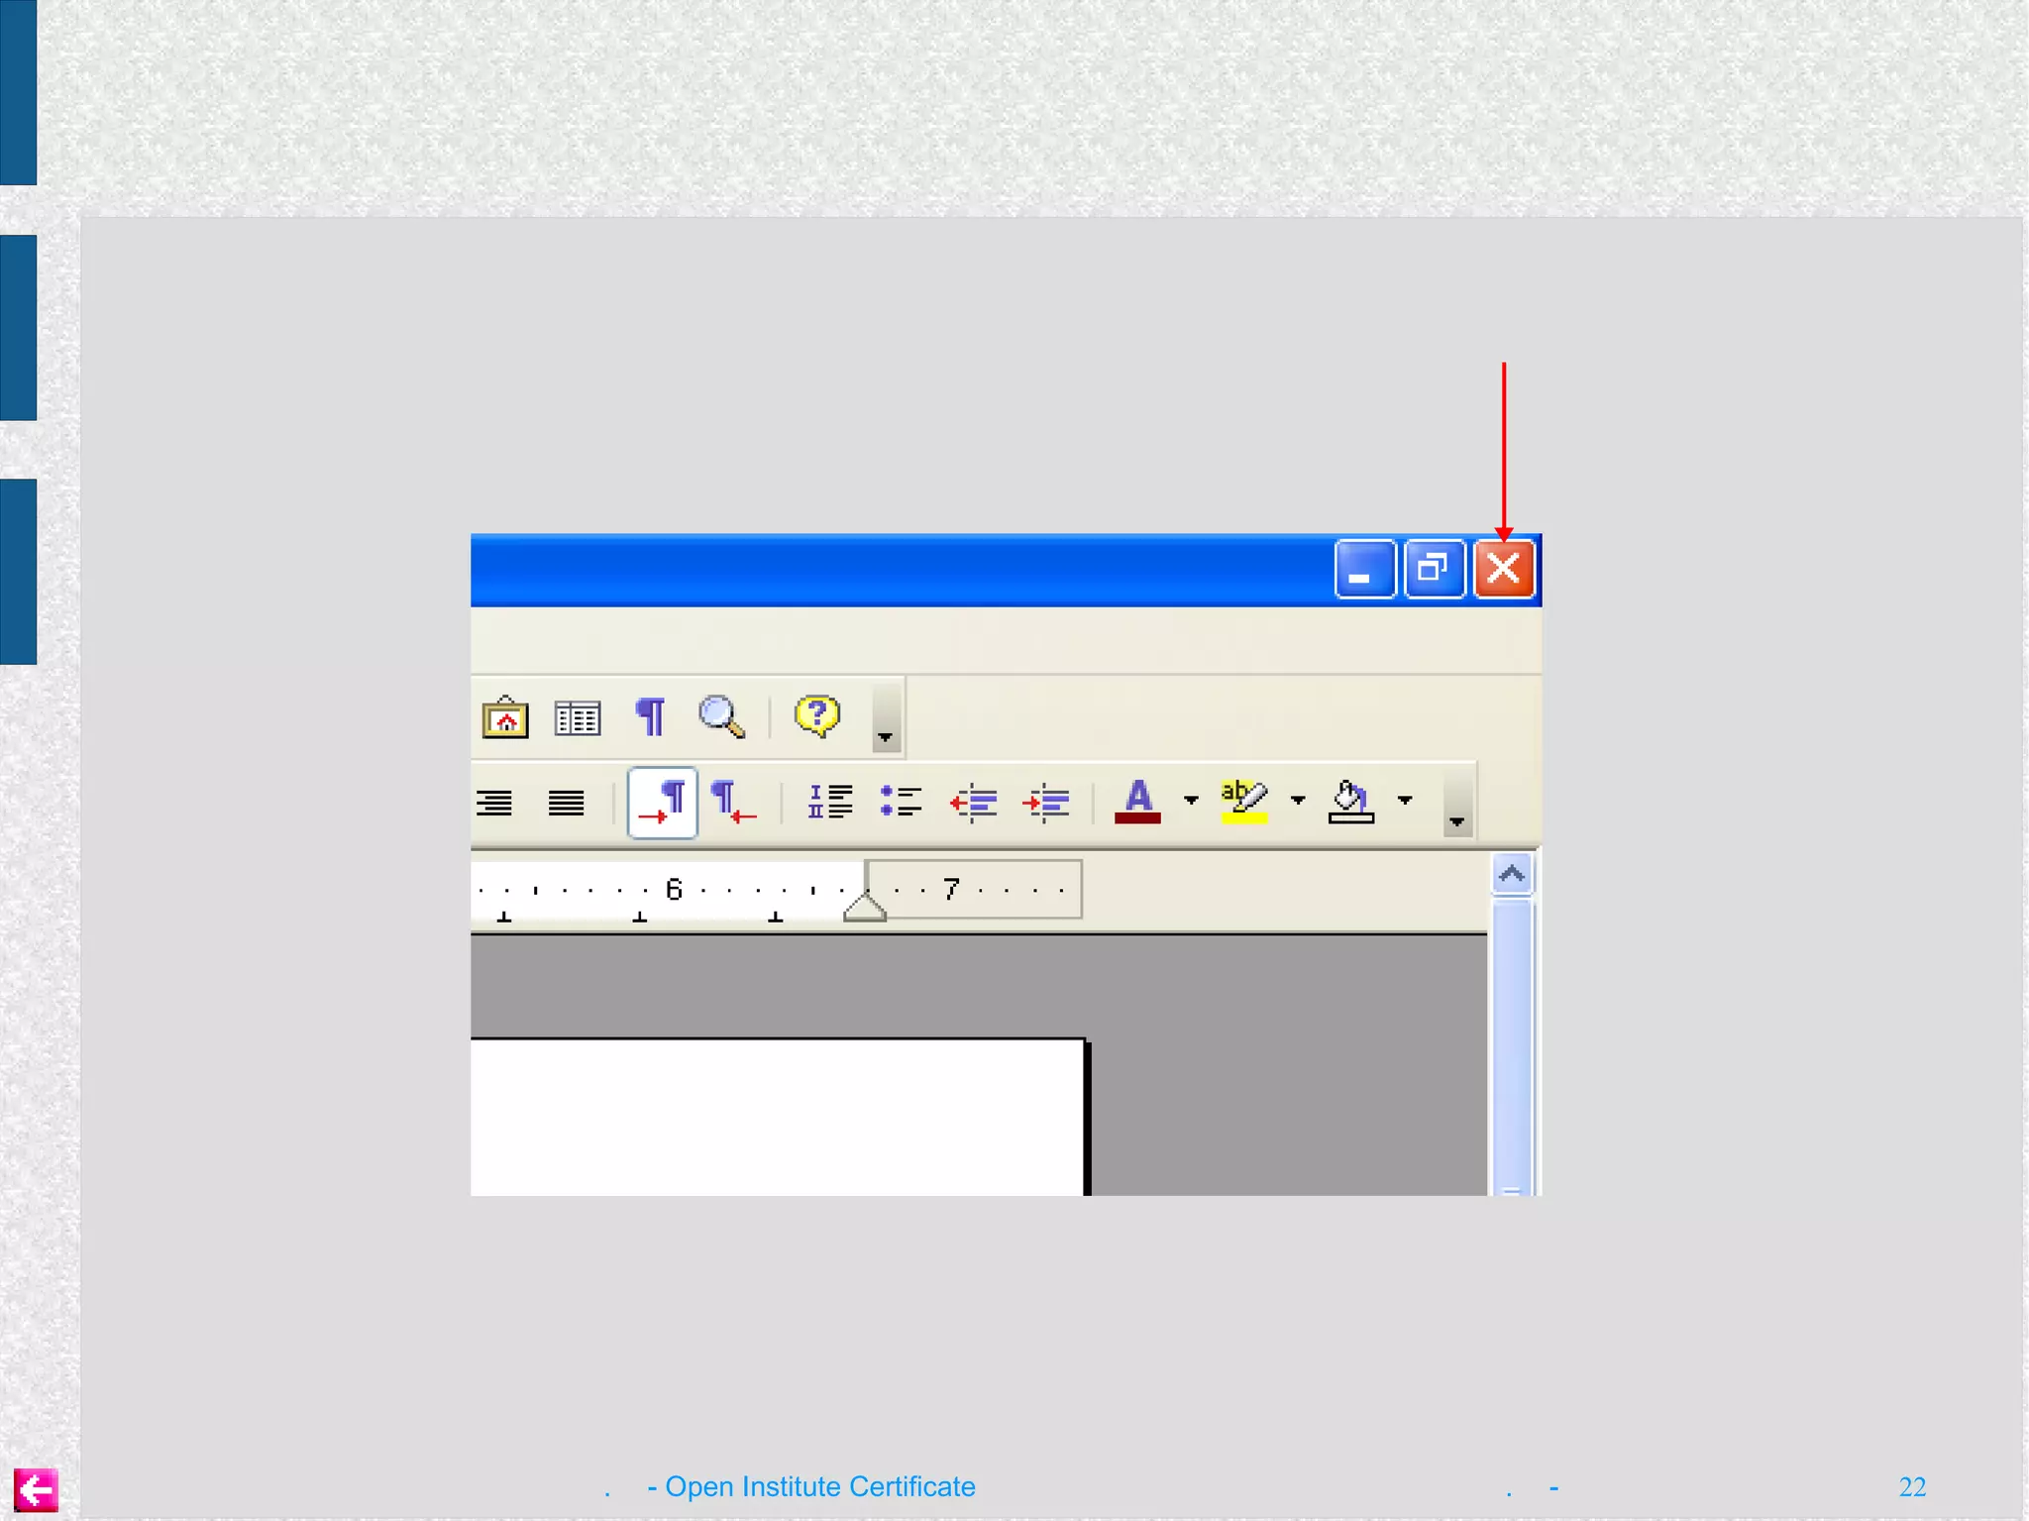The width and height of the screenshot is (2029, 1521).
Task: Turn on bulleted list
Action: (x=901, y=801)
